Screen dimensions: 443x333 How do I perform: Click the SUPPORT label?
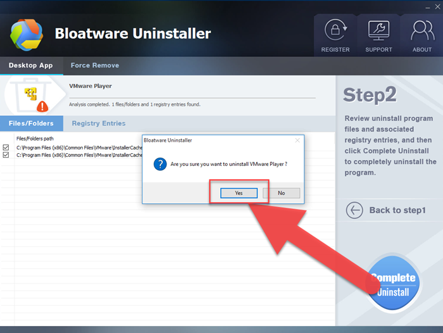tap(378, 50)
